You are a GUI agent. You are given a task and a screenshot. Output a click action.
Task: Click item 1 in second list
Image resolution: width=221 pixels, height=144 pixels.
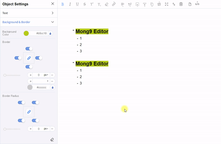(81, 70)
